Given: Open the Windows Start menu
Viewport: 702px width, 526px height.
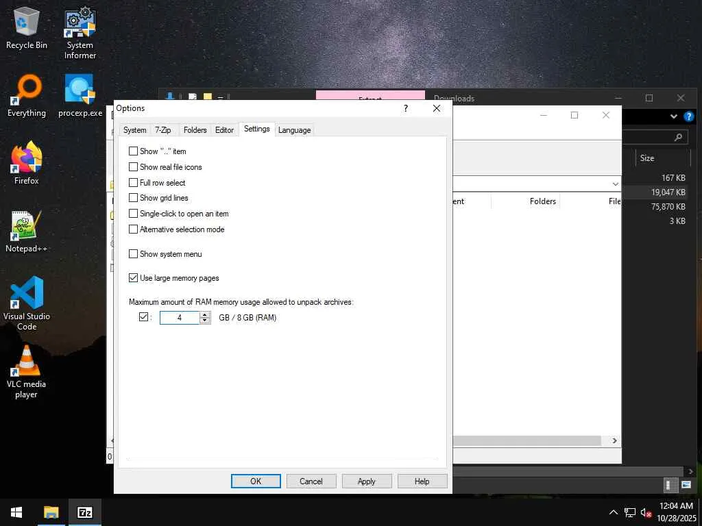Looking at the screenshot, I should coord(16,512).
